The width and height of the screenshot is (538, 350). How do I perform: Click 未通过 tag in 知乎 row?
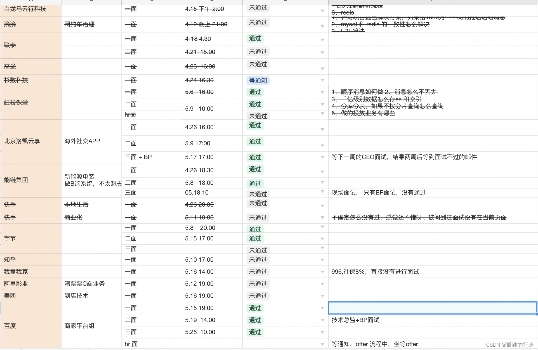(258, 260)
